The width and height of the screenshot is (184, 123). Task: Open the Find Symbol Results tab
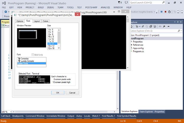click(x=126, y=116)
